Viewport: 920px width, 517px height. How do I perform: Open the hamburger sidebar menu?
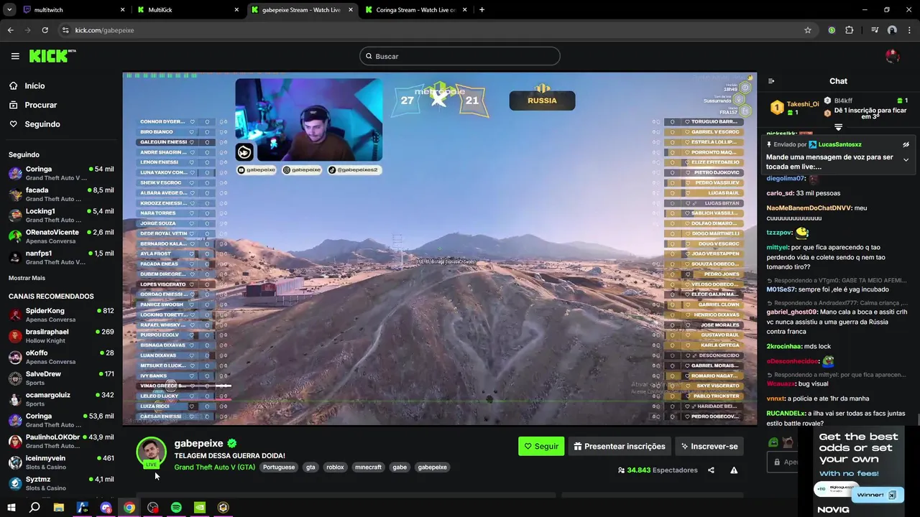pyautogui.click(x=15, y=56)
